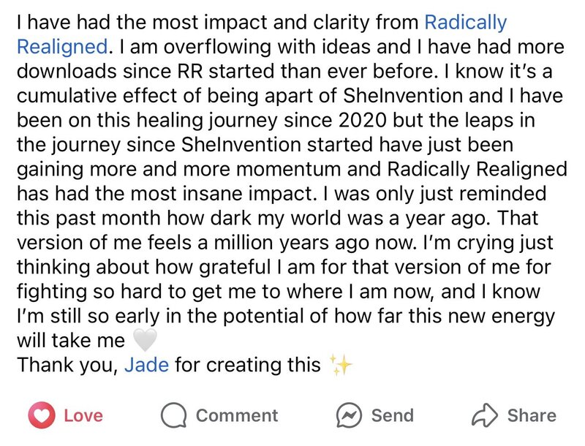
Task: Click the '2020' year in the post
Action: pyautogui.click(x=362, y=120)
